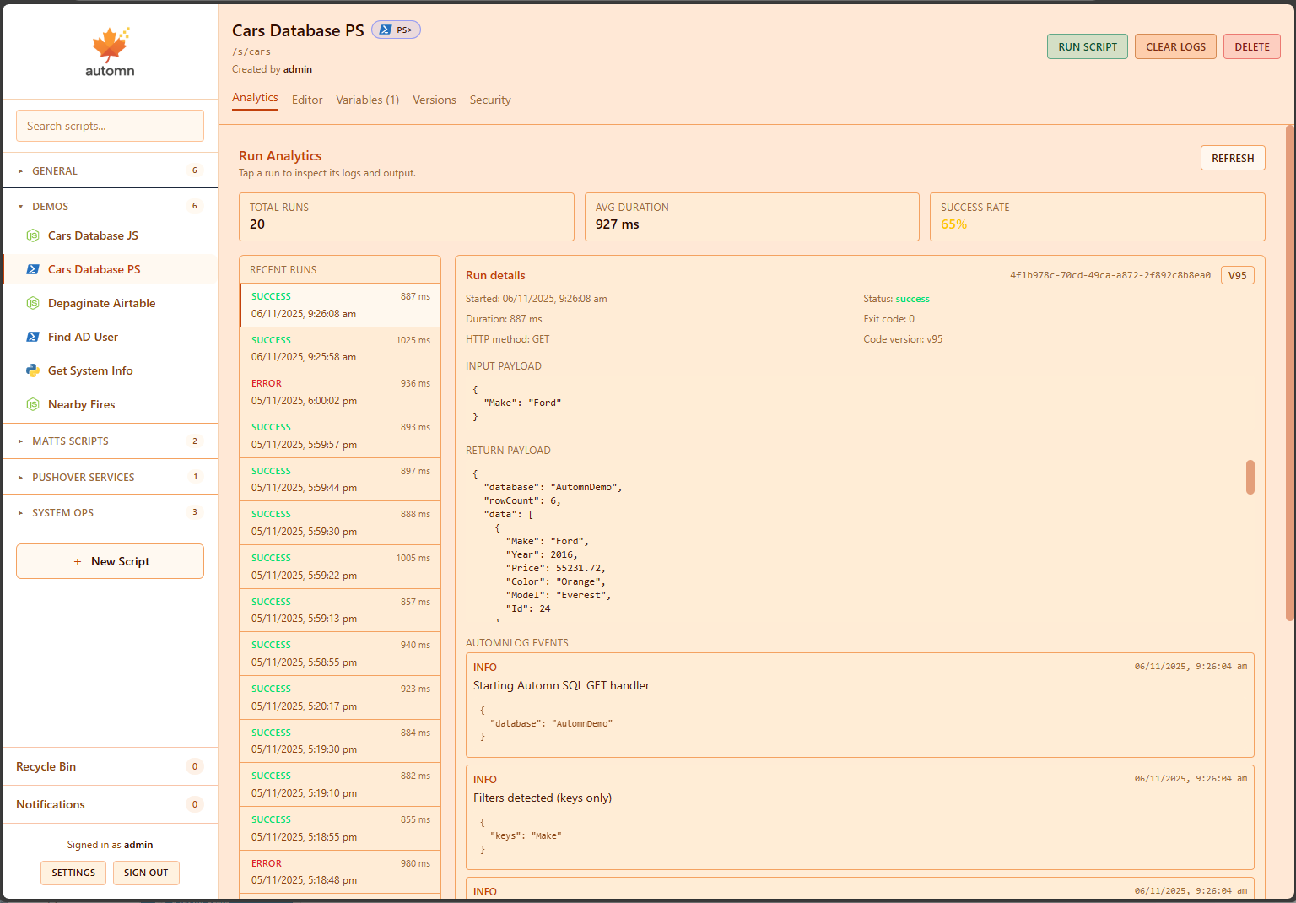Click the Node.js icon beside Depaginate Airtable

33,303
